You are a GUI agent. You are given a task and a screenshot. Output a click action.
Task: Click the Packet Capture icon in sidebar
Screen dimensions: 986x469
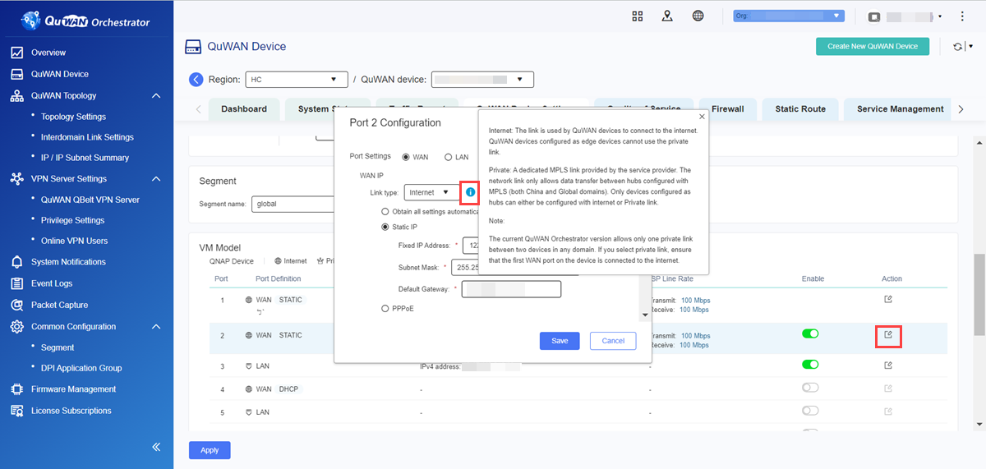[16, 305]
